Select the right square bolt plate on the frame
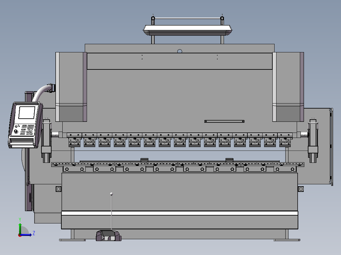341x255 pixels. pos(301,189)
